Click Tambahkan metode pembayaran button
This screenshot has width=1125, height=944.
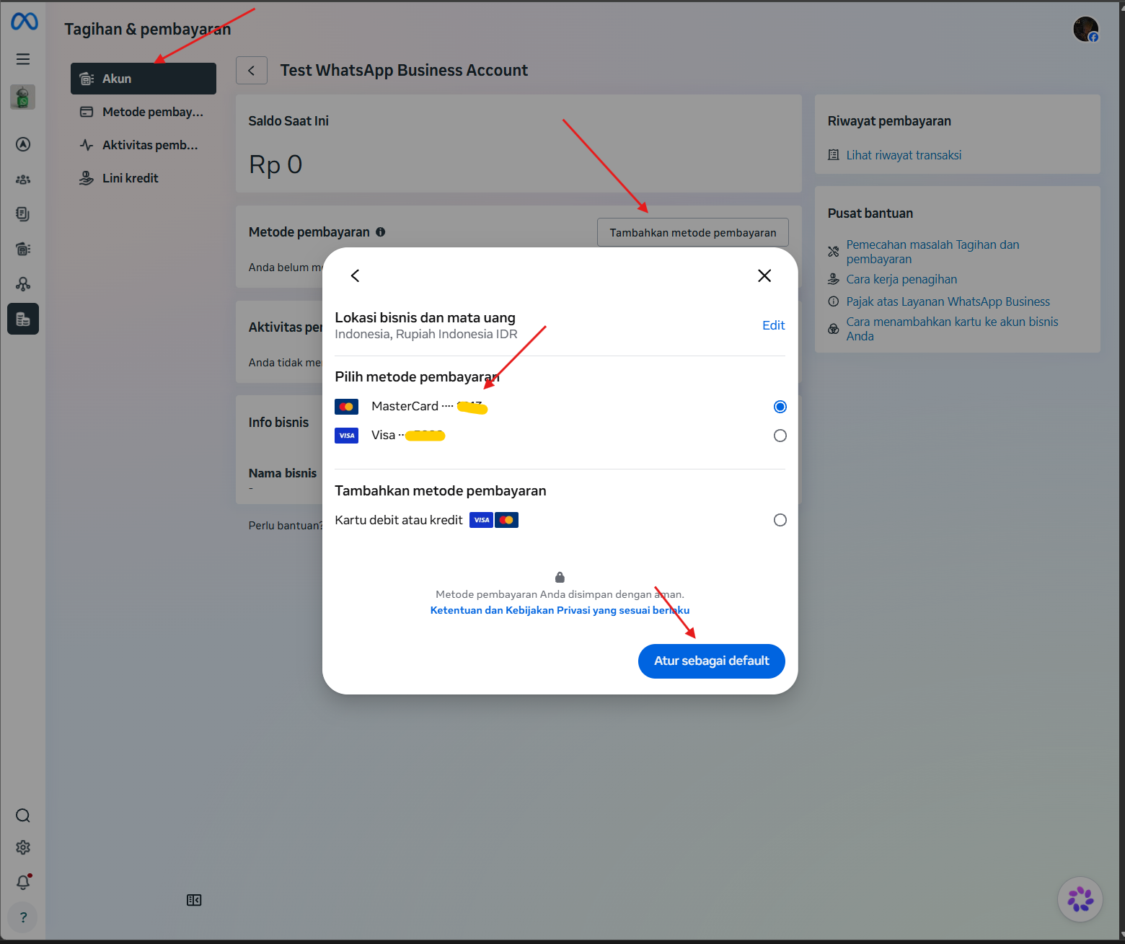click(693, 232)
